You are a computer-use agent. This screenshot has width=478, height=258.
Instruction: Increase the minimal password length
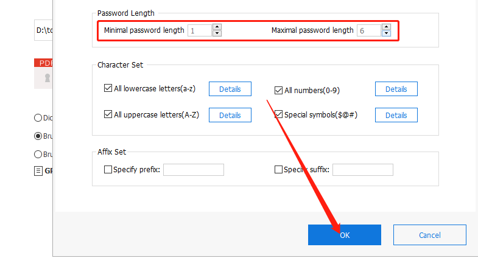(x=217, y=27)
